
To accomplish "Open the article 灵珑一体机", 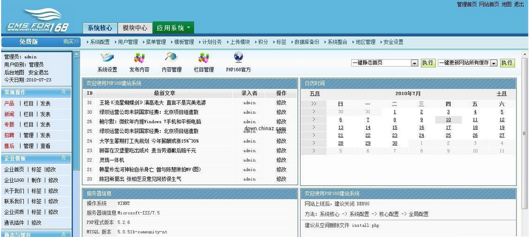I will click(x=112, y=160).
